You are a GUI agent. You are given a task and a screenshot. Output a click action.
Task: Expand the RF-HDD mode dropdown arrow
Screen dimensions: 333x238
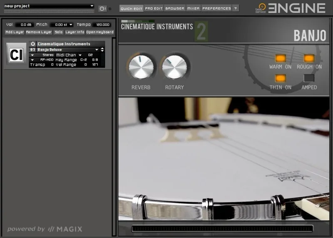coord(32,60)
